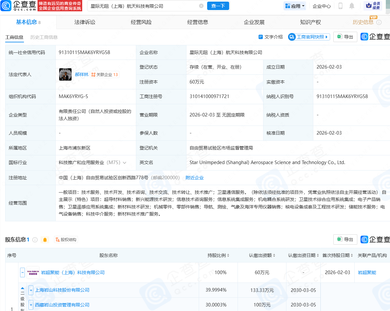
Task: Click the 查一下 search button
Action: 218,6
